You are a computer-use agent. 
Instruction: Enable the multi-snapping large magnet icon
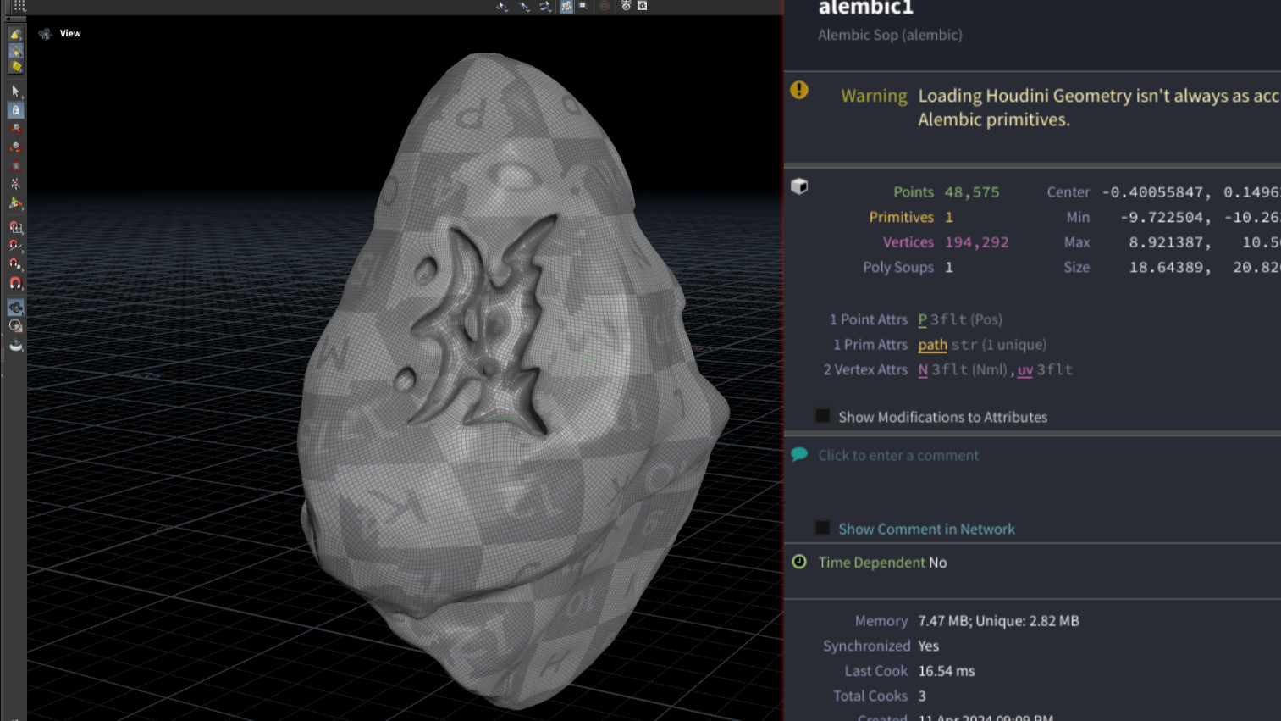[15, 283]
